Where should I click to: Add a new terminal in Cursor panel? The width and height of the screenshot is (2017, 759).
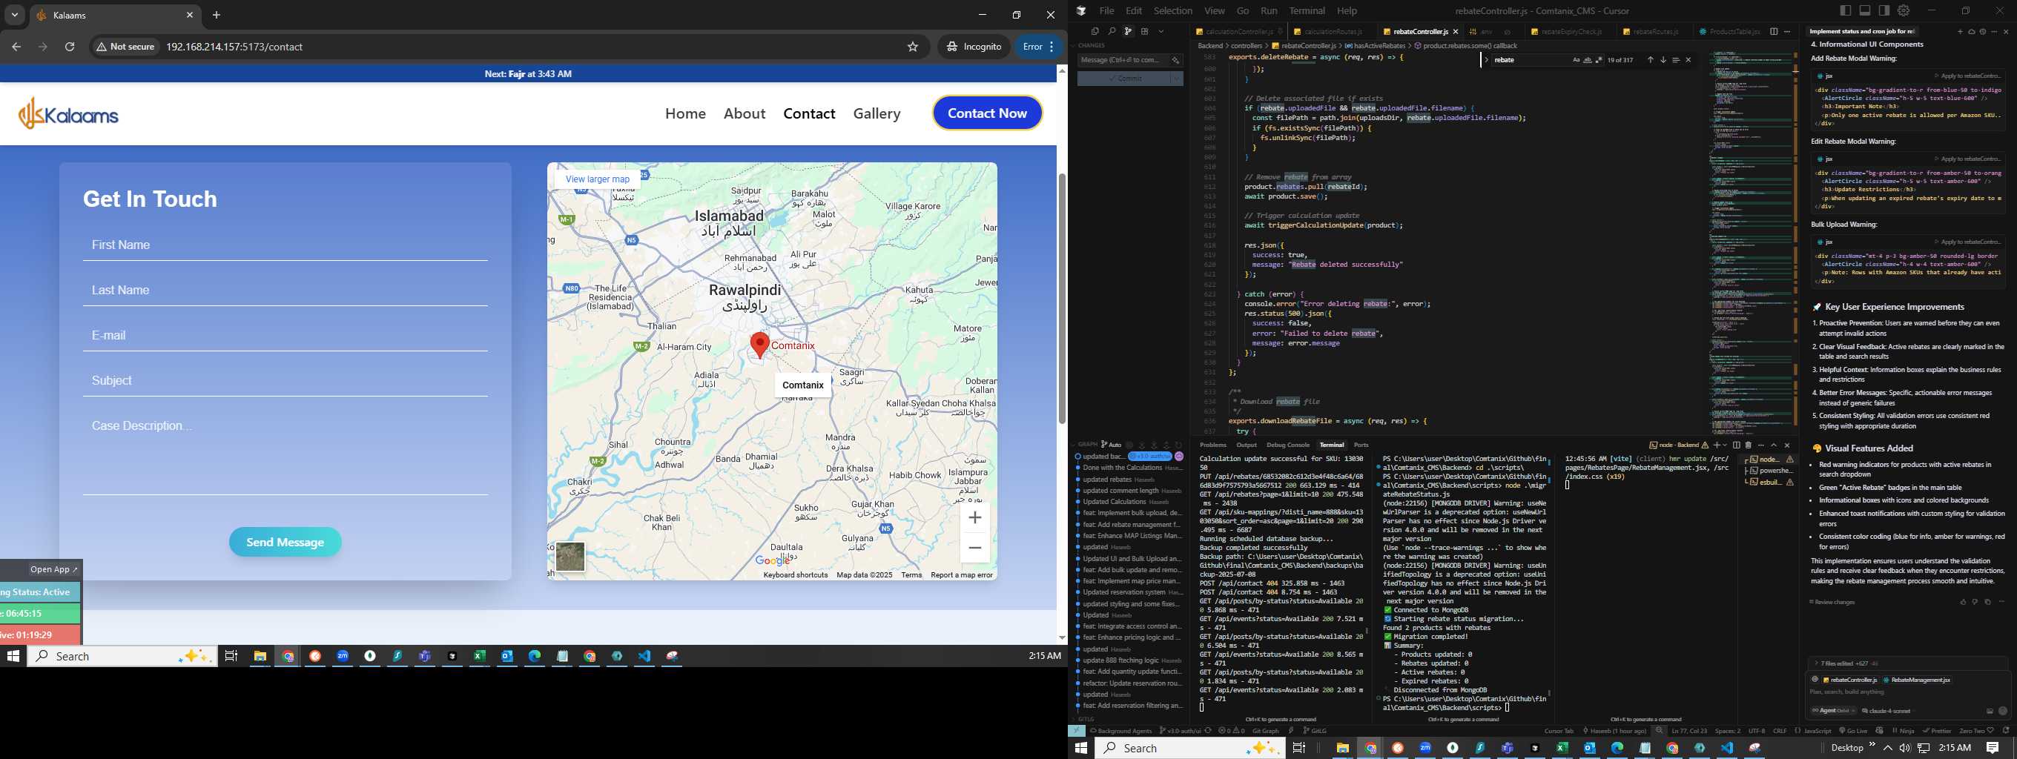(1717, 445)
